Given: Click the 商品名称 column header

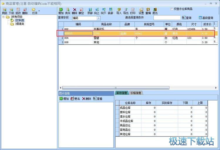Looking at the screenshot, I should tap(106, 24).
